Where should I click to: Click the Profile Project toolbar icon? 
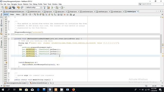[x=62, y=7]
